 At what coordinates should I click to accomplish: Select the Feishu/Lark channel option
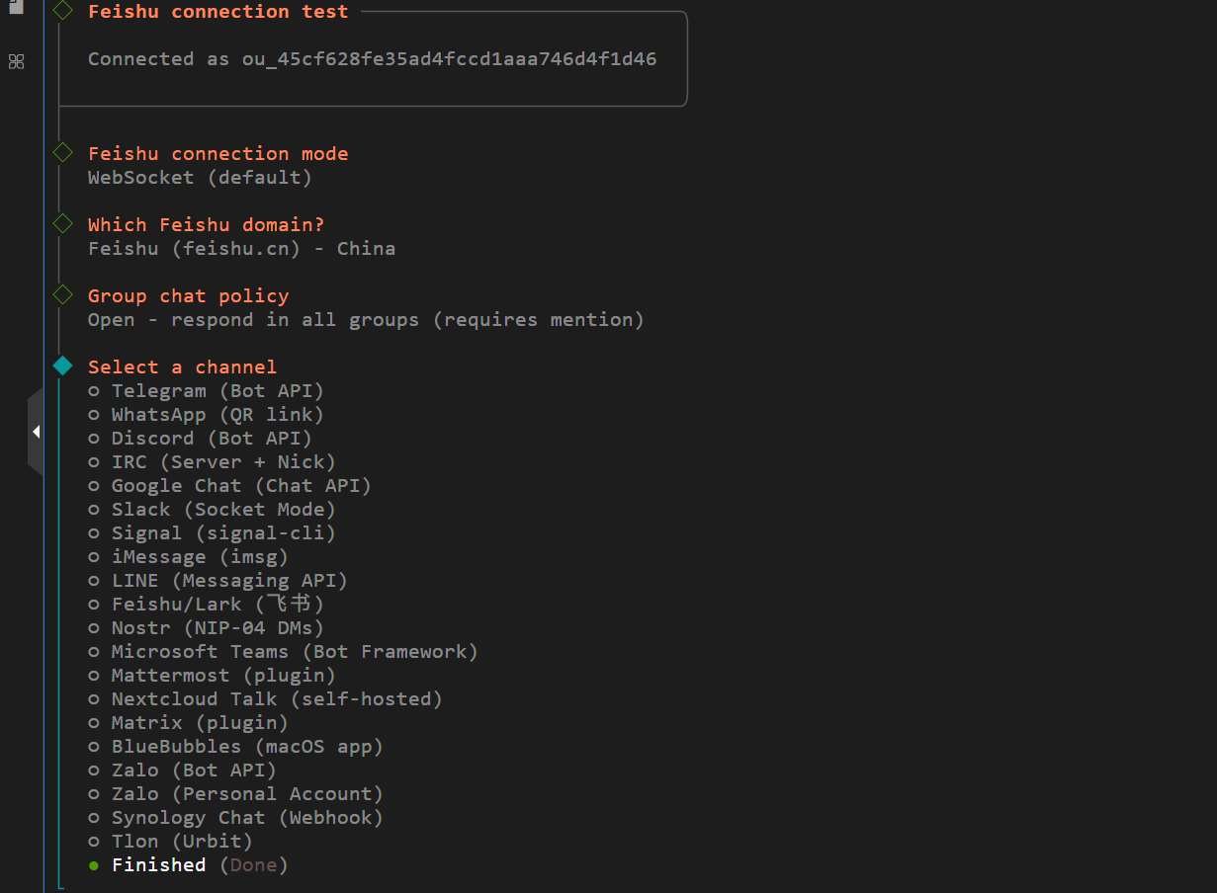tap(217, 605)
